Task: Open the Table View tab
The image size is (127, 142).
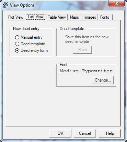Action: pos(57,17)
